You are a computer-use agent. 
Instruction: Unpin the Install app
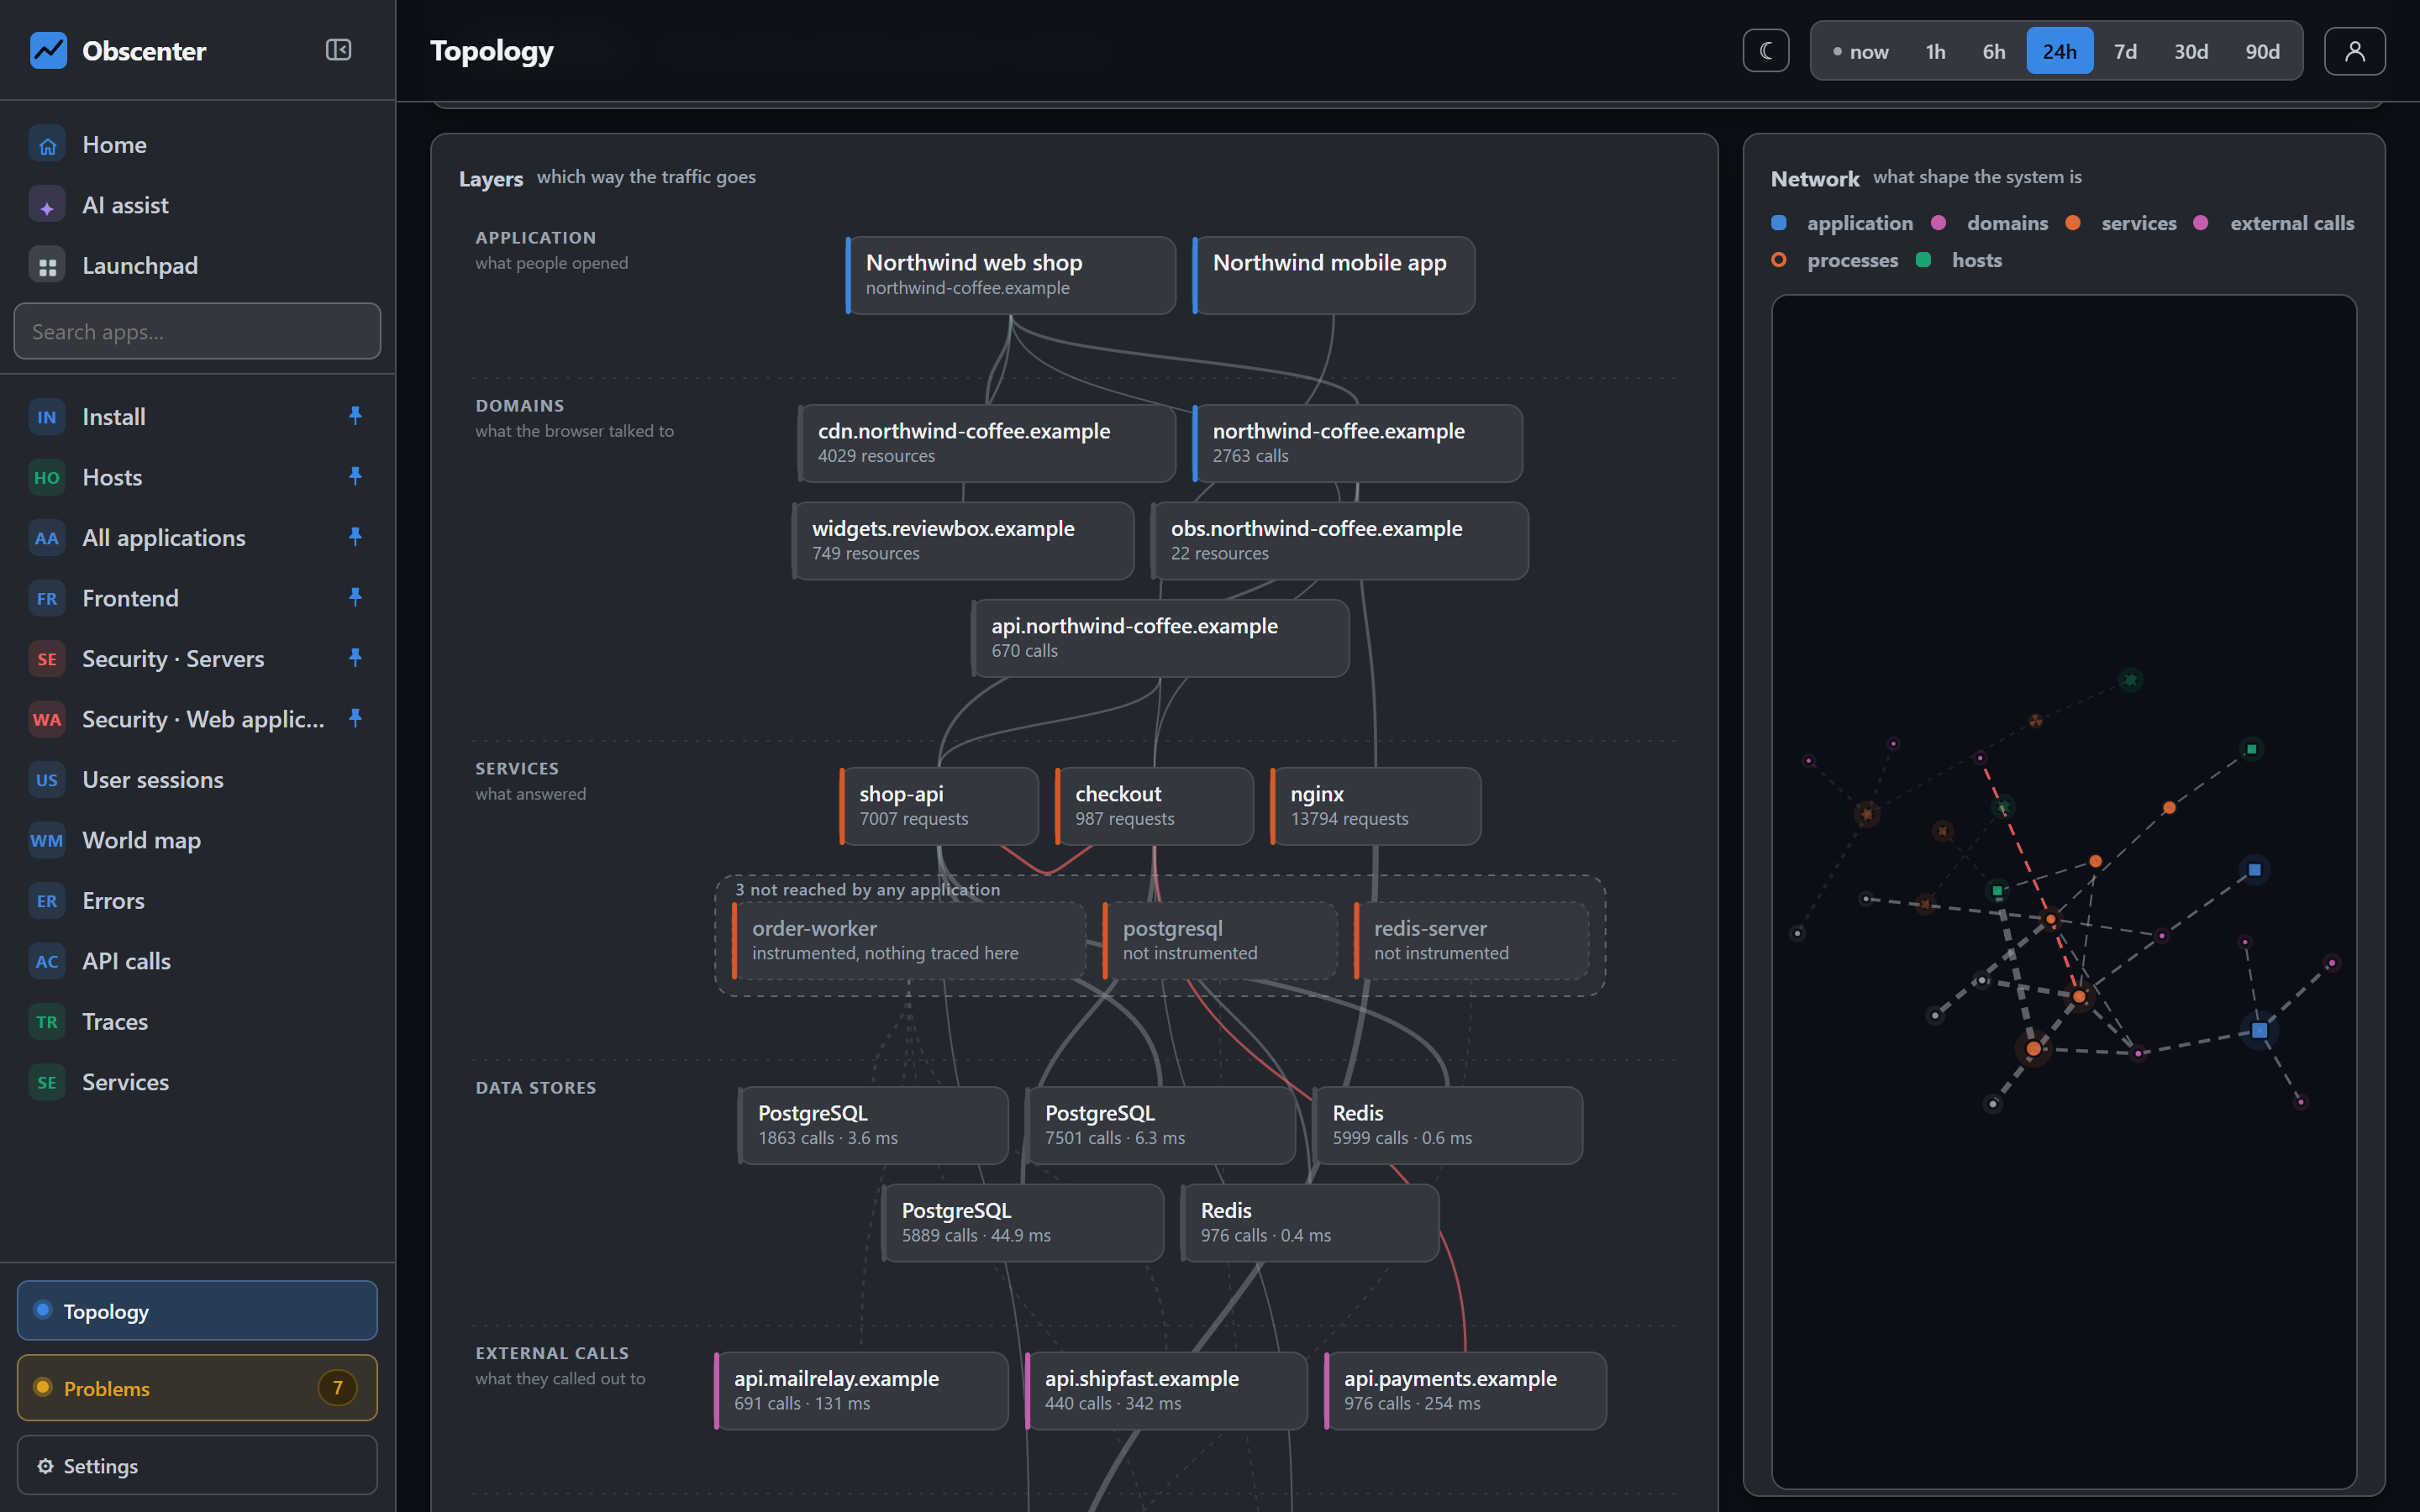tap(355, 416)
